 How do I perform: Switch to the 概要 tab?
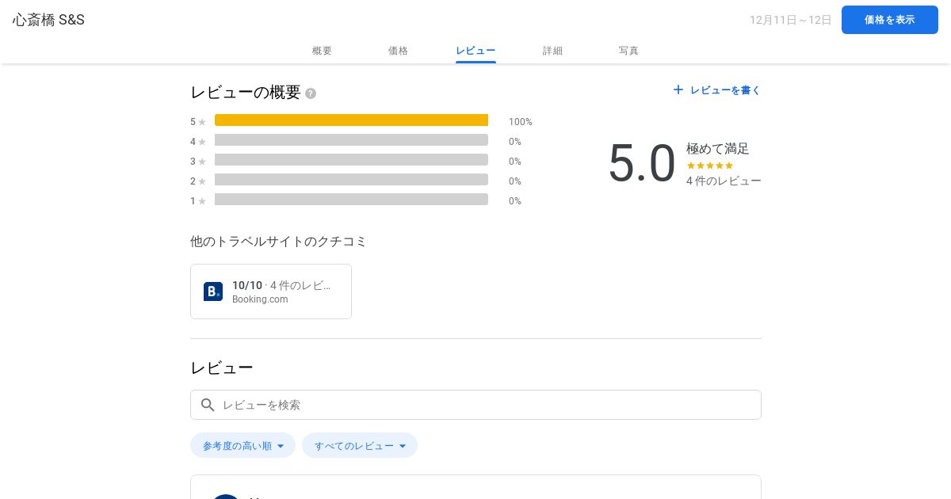coord(322,51)
